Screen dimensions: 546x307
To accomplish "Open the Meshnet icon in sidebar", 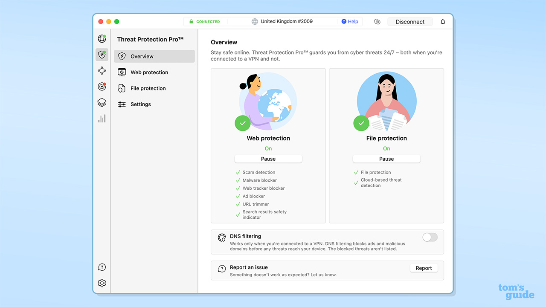I will 102,71.
